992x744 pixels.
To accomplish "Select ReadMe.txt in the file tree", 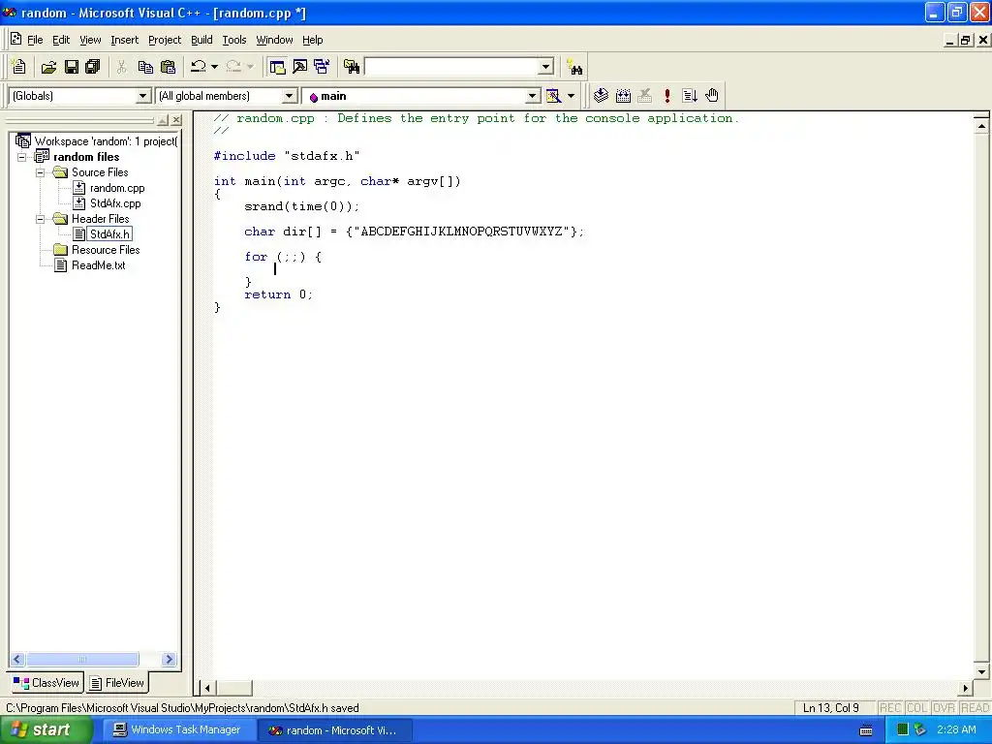I will pyautogui.click(x=98, y=265).
